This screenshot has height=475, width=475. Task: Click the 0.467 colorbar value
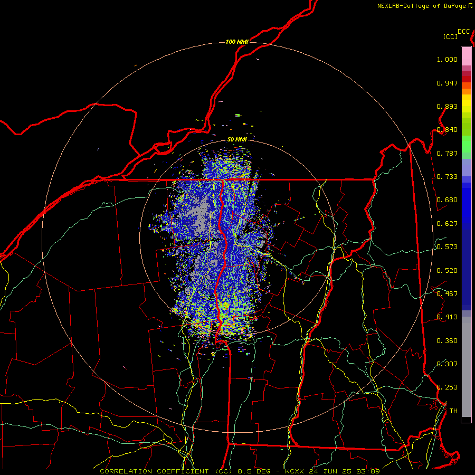tap(447, 294)
